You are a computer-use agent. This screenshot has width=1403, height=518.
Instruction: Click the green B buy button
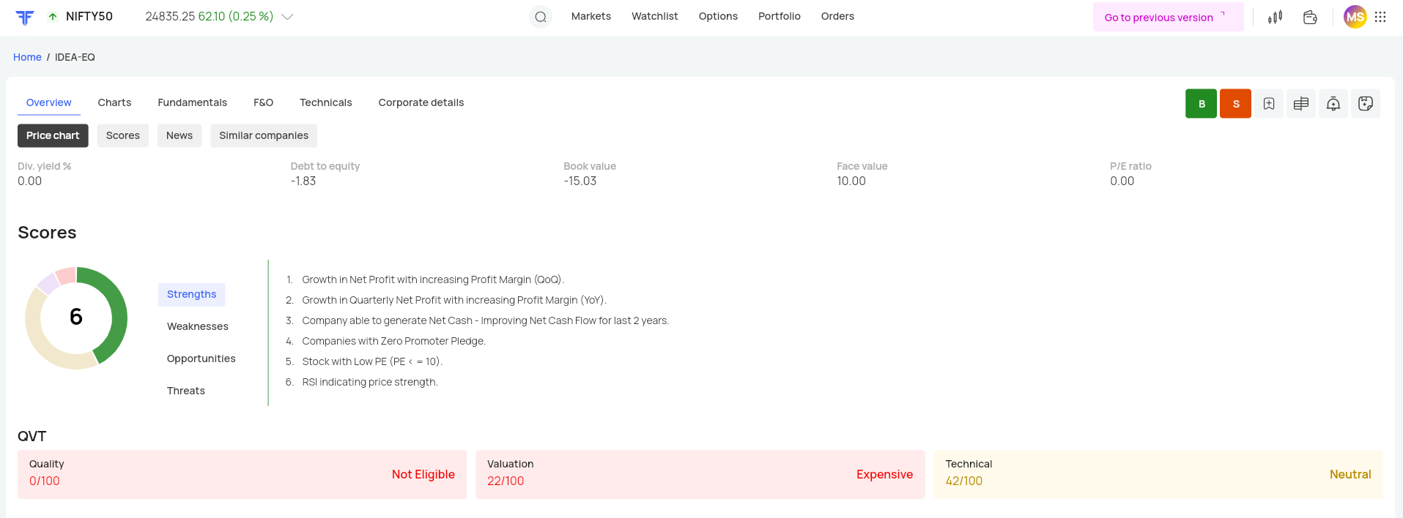pyautogui.click(x=1202, y=104)
